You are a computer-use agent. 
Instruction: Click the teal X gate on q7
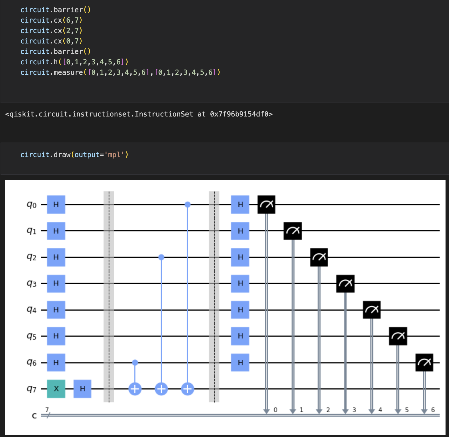point(56,389)
